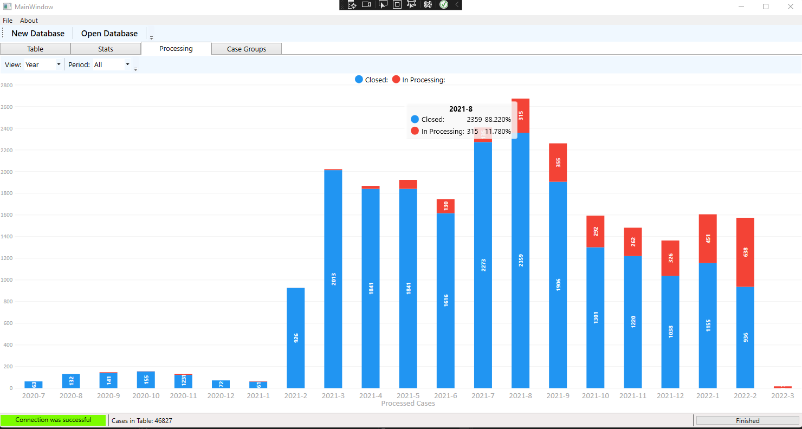The image size is (802, 429).
Task: Open the View combo box showing Year
Action: [x=43, y=64]
